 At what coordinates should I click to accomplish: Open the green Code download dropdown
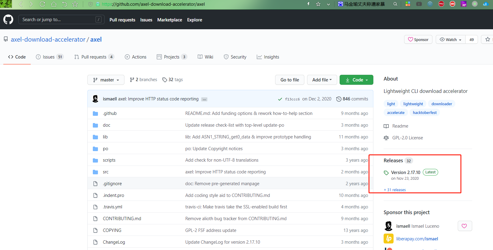tap(356, 80)
